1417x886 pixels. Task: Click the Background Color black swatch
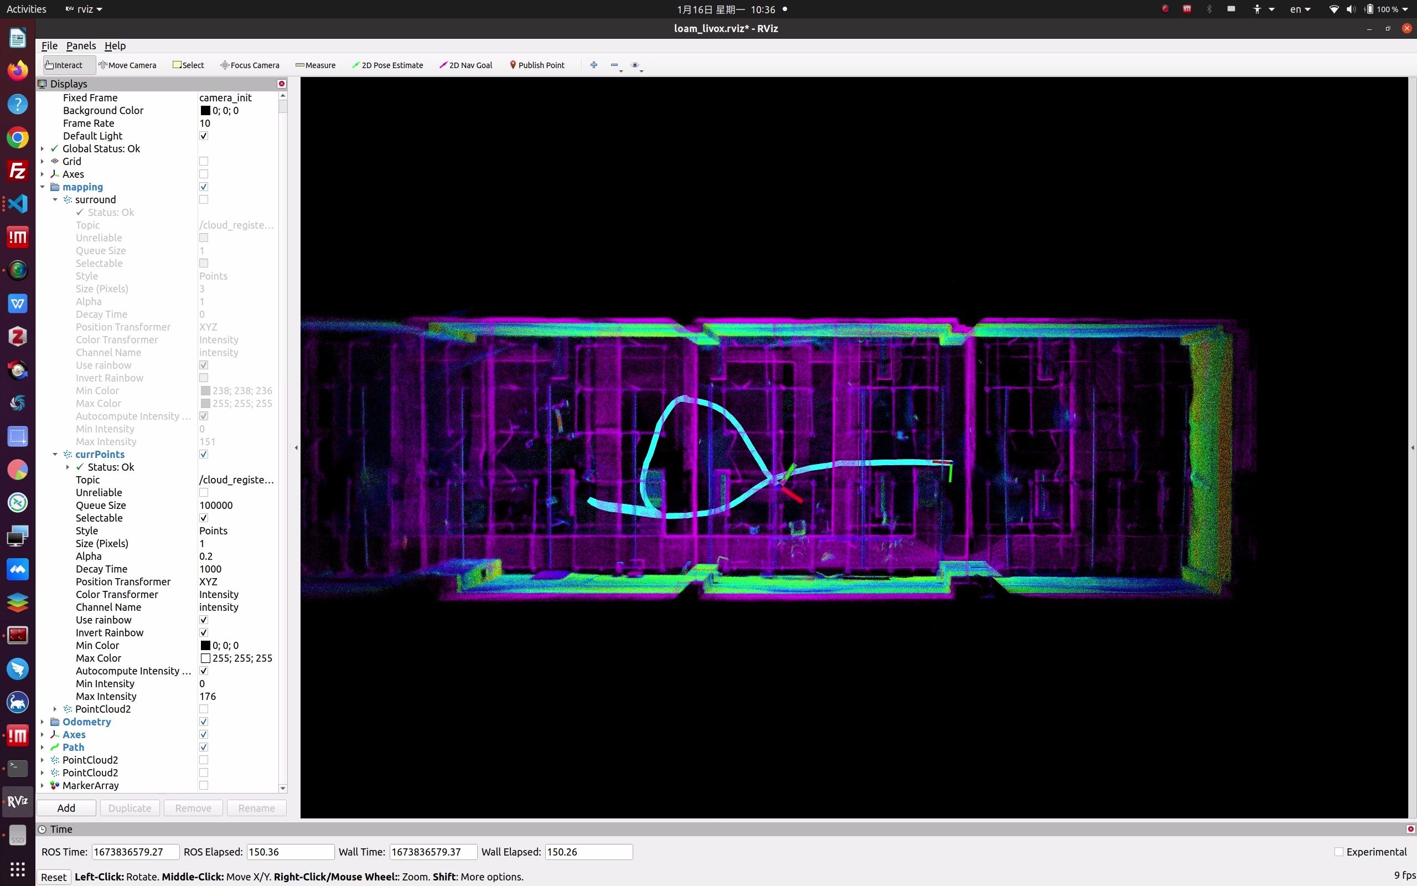click(205, 111)
